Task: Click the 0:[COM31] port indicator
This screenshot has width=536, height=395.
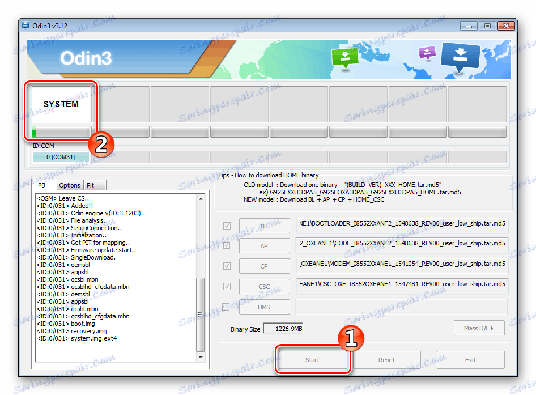Action: click(x=61, y=157)
